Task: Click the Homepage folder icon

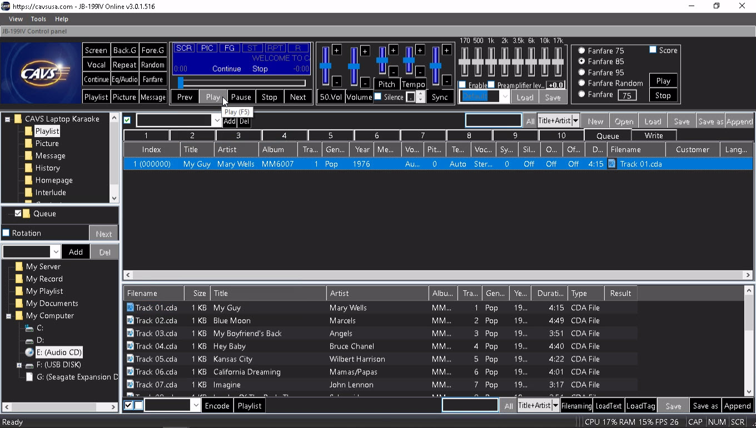Action: (x=28, y=180)
